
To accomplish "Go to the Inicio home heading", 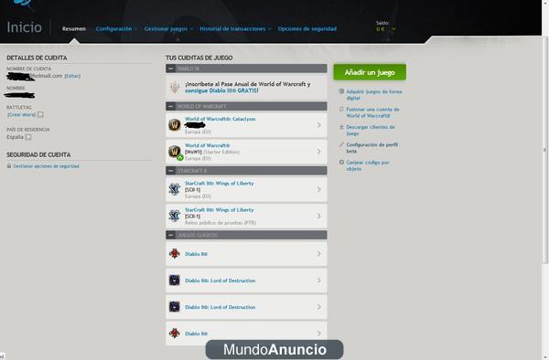I will tap(24, 27).
